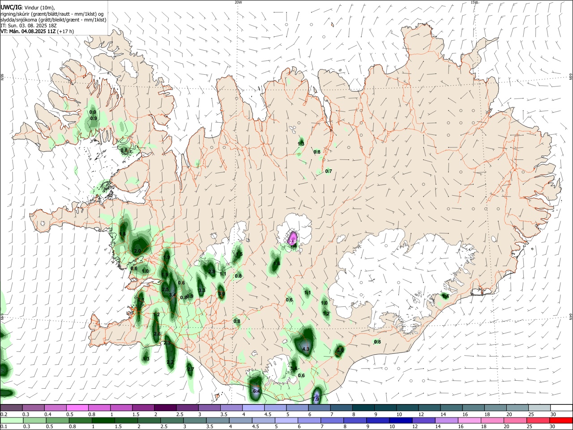Pick the lightest green lower swatch between 0.1 and 0.3
Screen dimensions: 573x430
[12, 420]
